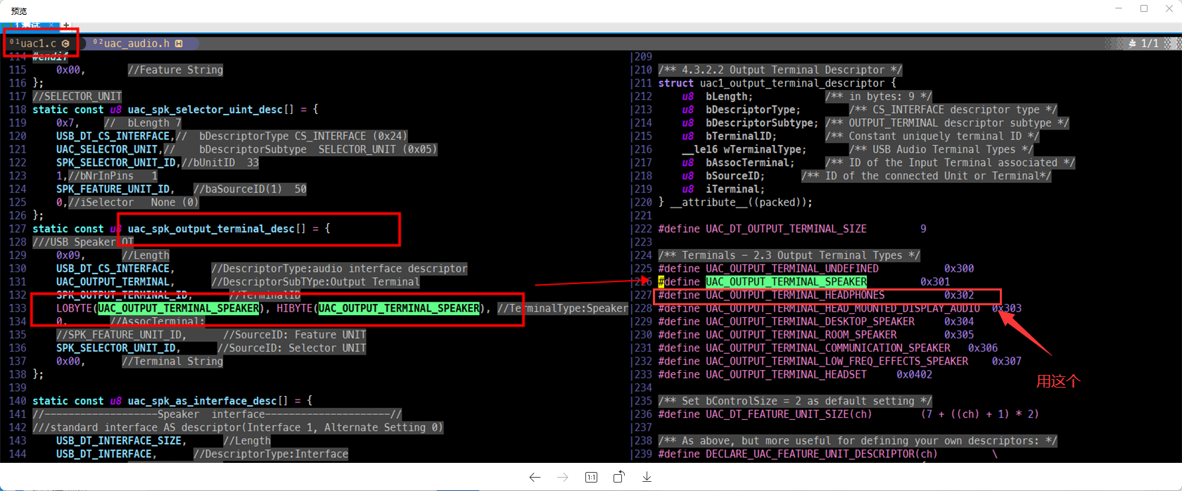This screenshot has width=1182, height=491.
Task: Go to the previous image with the left arrow
Action: click(x=535, y=478)
